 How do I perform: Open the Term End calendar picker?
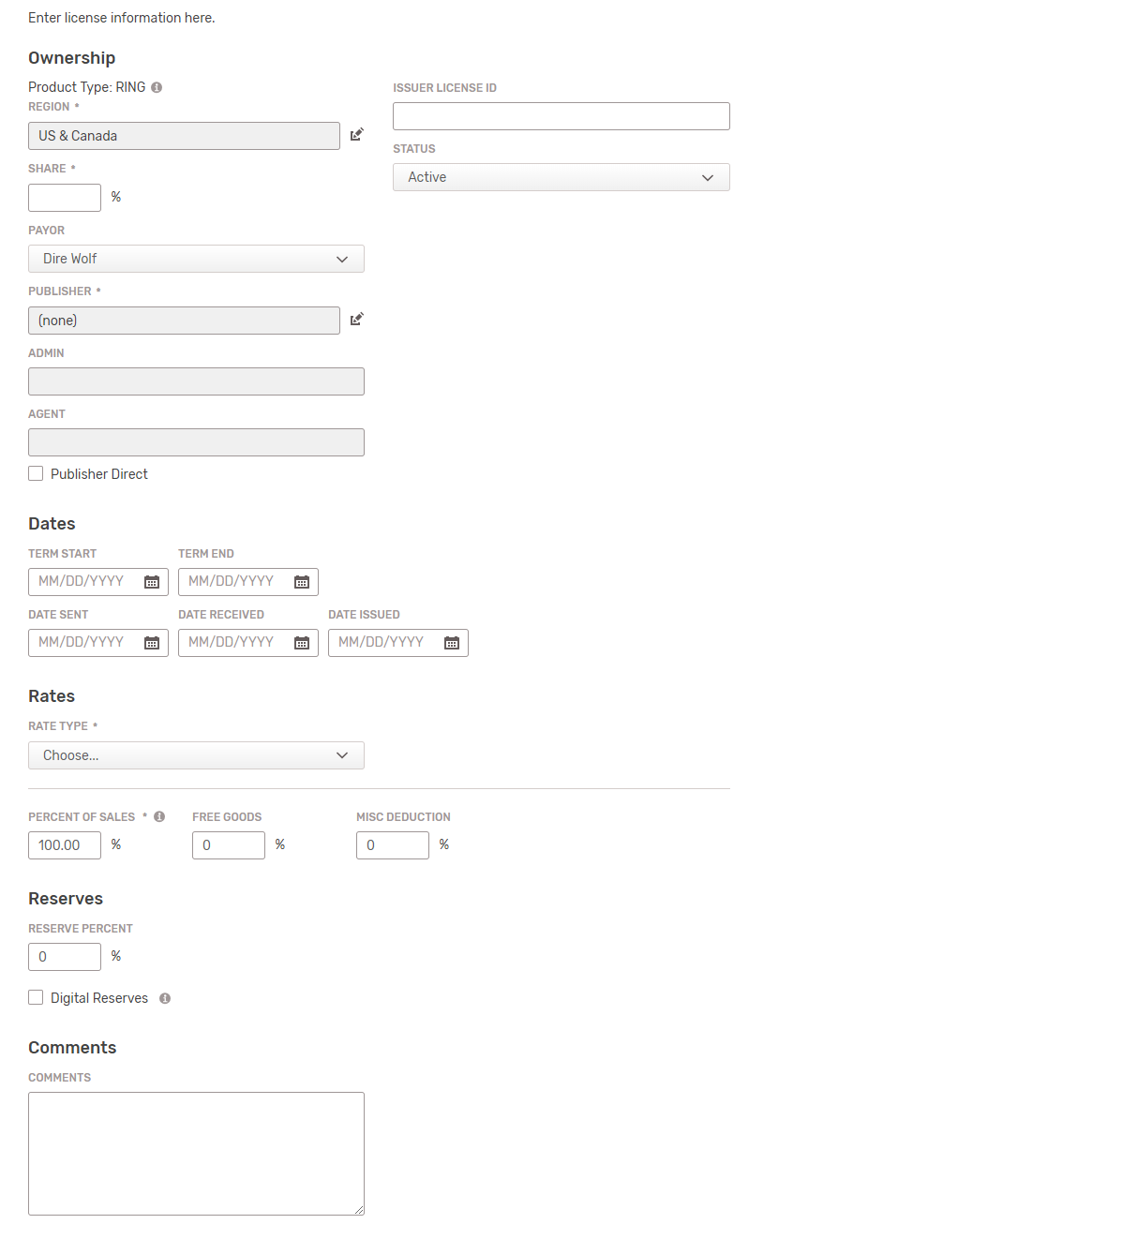pos(302,582)
